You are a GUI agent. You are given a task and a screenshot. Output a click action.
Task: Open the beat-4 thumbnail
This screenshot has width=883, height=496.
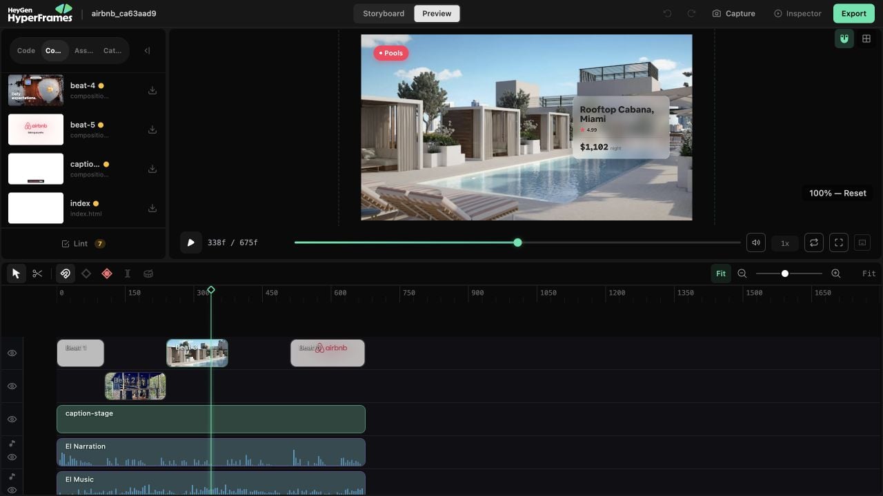(36, 90)
